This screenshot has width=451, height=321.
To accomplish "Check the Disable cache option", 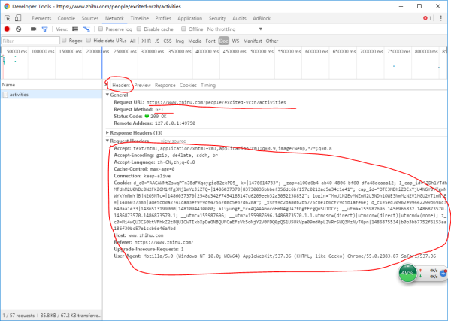I will tap(140, 29).
